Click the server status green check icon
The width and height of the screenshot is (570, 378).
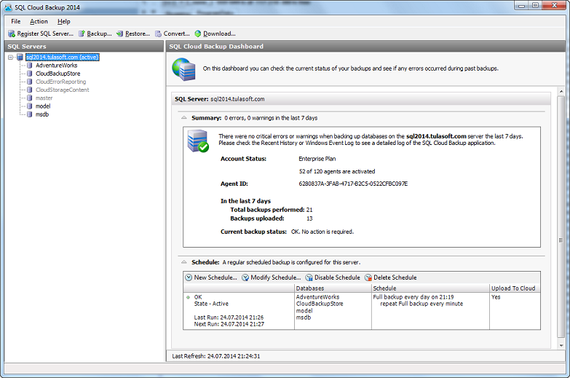point(203,147)
